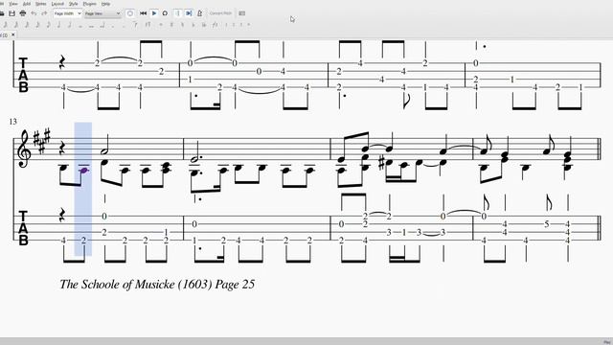Add a double augmentation dot
613x345 pixels.
tap(124, 26)
